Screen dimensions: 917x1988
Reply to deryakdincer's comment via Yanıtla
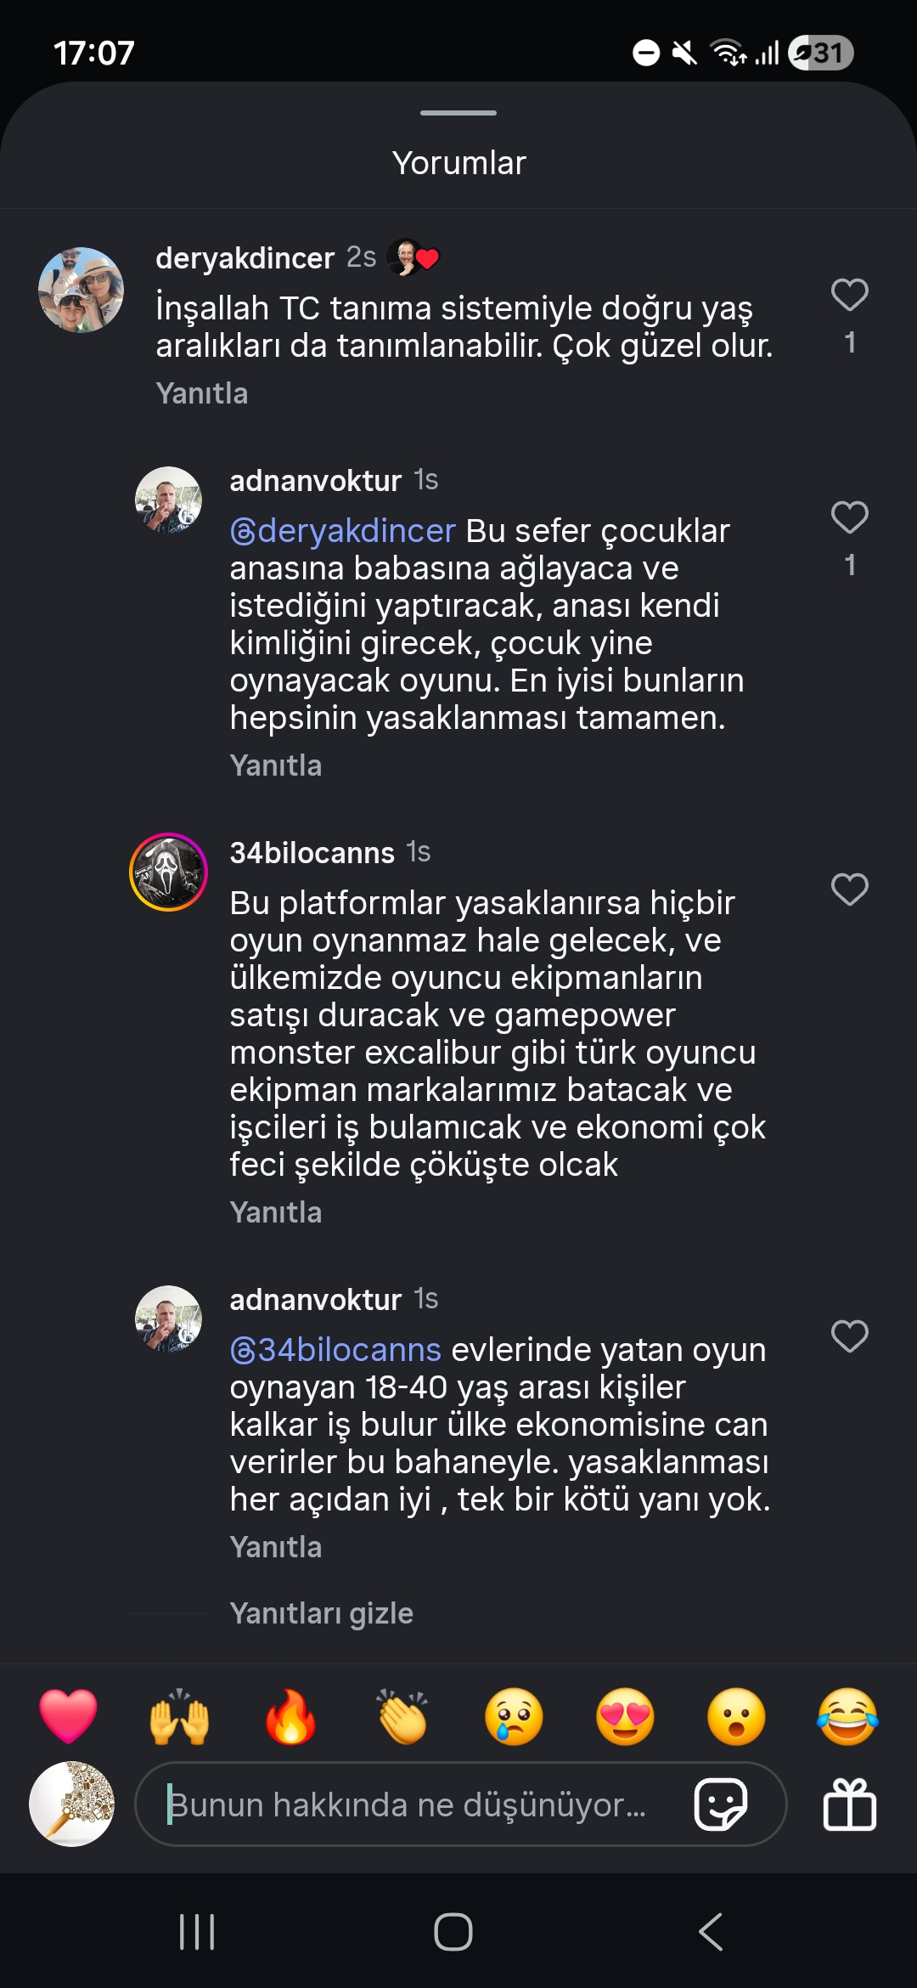[x=202, y=393]
